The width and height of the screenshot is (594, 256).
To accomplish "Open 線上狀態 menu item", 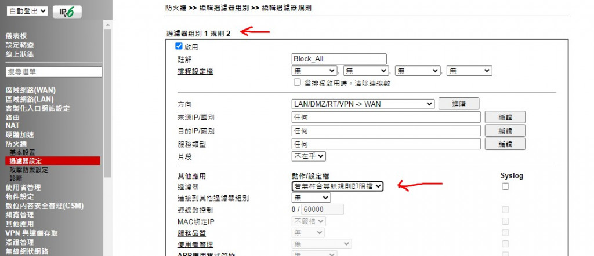I will coord(20,54).
